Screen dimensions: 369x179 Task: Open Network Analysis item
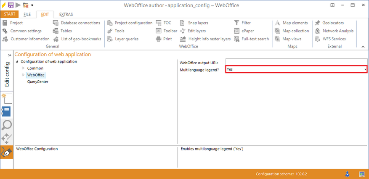(334, 31)
